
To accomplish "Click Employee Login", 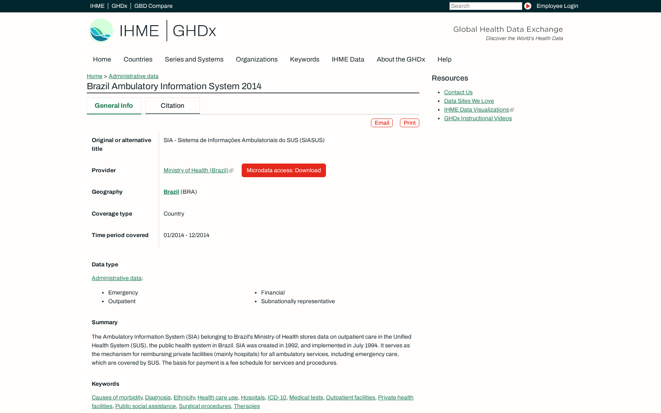I will point(557,6).
